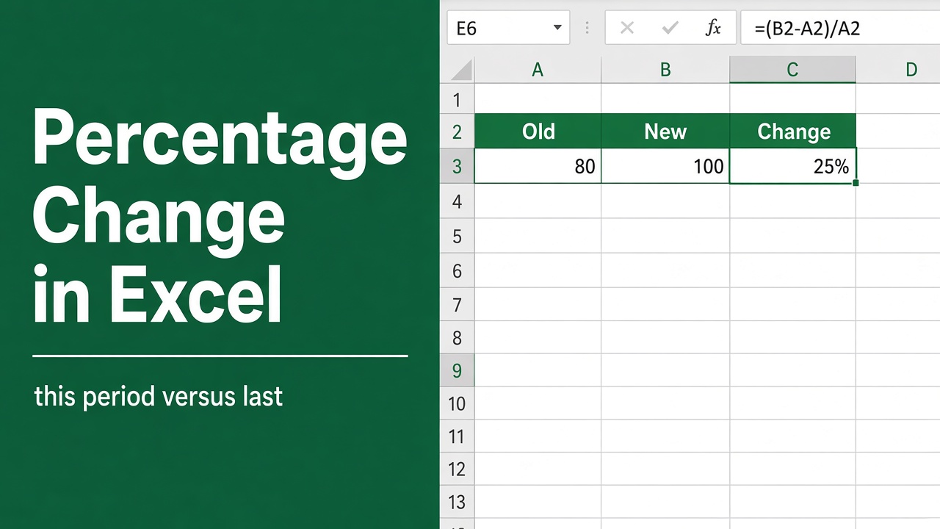Viewport: 940px width, 529px height.
Task: Click the cancel X icon in formula bar
Action: click(x=626, y=28)
